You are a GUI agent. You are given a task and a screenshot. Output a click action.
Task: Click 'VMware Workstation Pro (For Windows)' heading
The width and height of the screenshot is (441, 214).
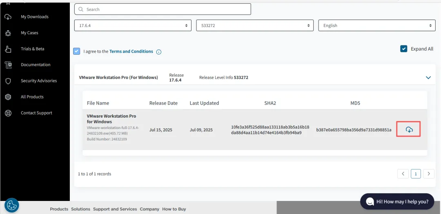click(118, 77)
